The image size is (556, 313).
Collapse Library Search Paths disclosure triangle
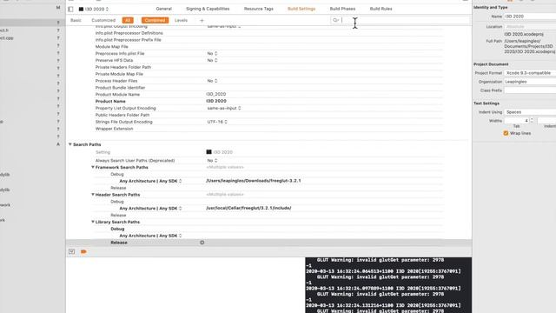coord(93,222)
